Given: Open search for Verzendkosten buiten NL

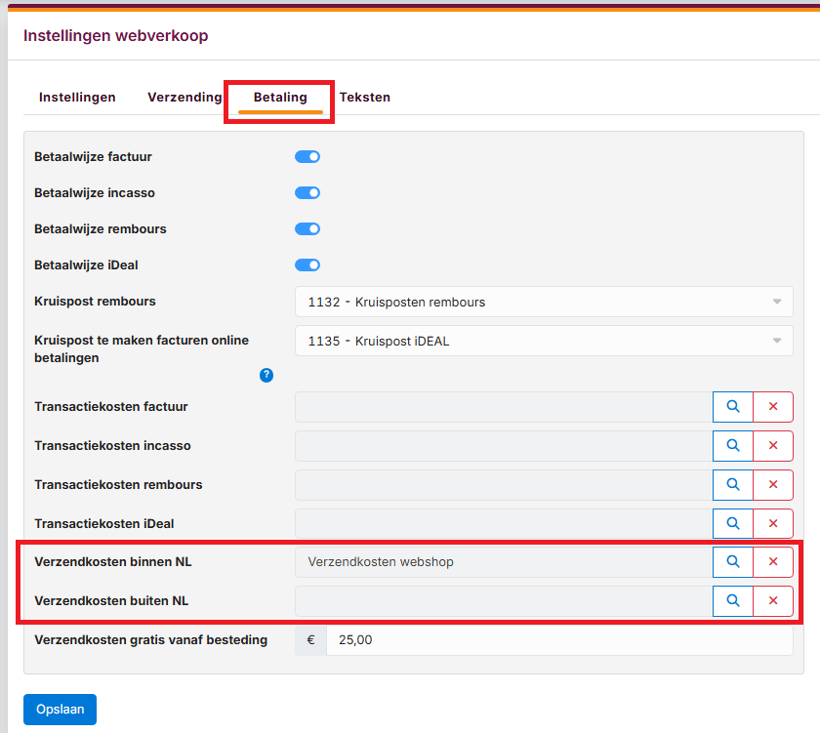Looking at the screenshot, I should [x=733, y=601].
